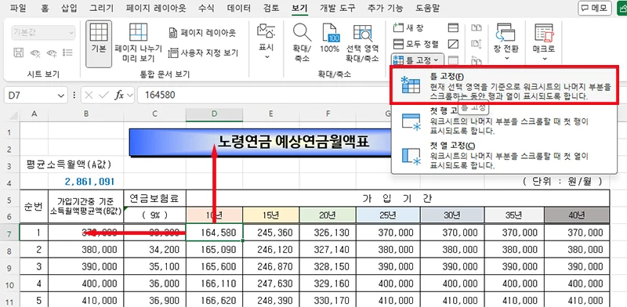Screen dimensions: 627x307
Task: Click cell showing 2,861,091
Action: pos(86,181)
